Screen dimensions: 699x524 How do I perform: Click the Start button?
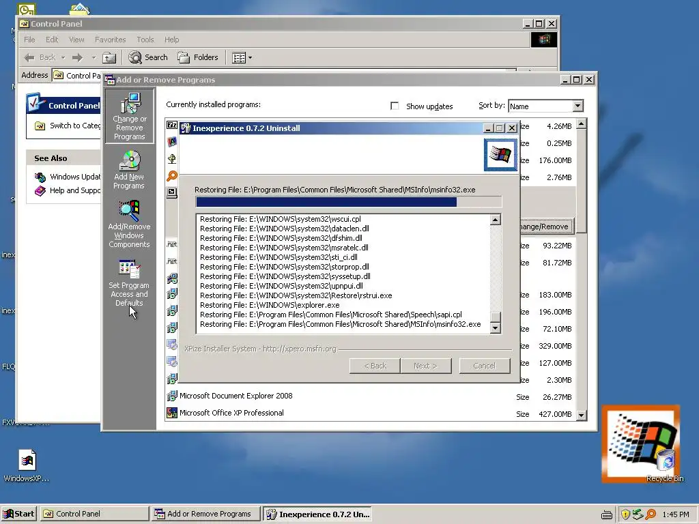(18, 514)
